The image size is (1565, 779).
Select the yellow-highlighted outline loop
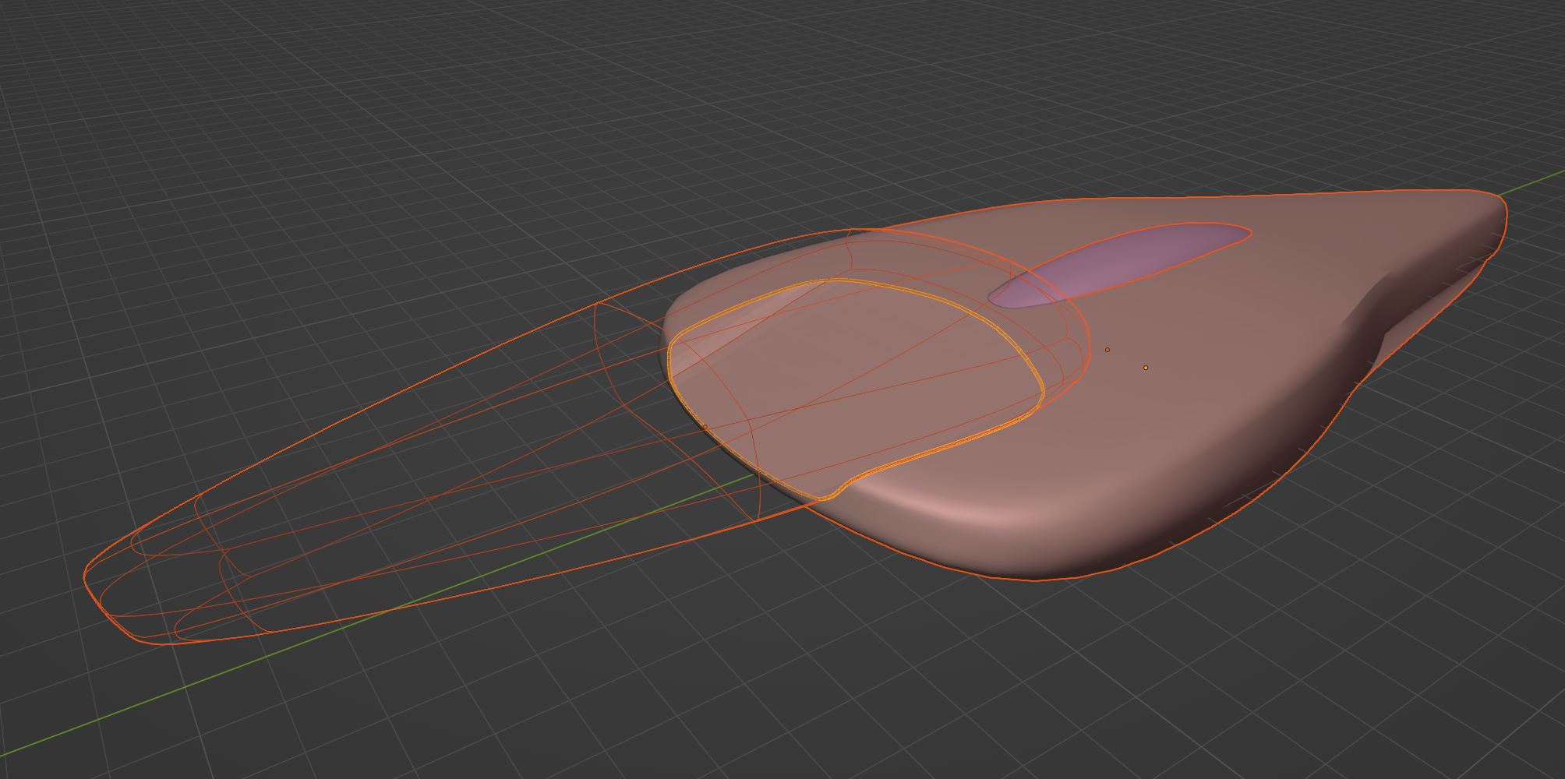click(855, 389)
